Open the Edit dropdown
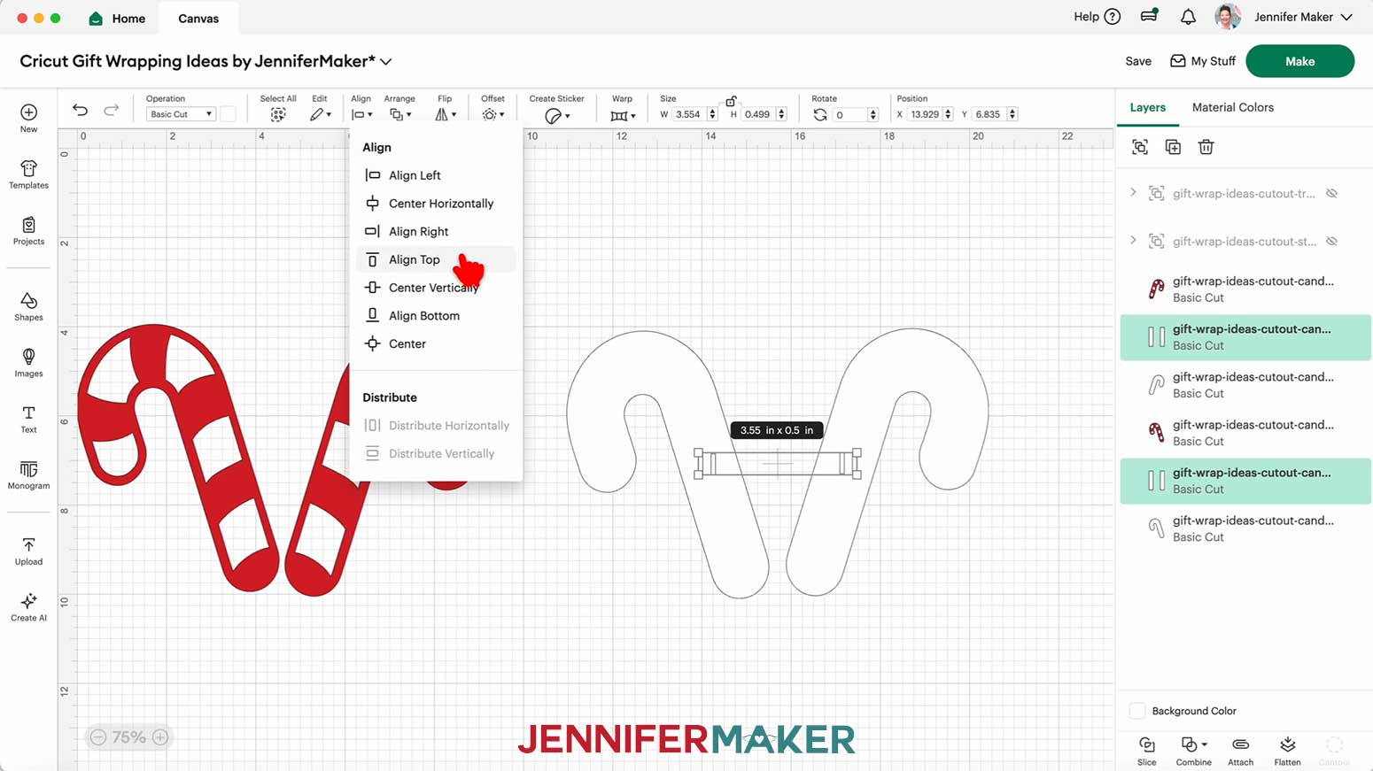Screen dimensions: 1373x771 [x=321, y=114]
